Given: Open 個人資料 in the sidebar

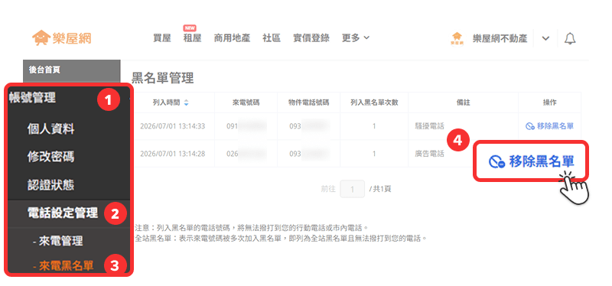Looking at the screenshot, I should (50, 128).
